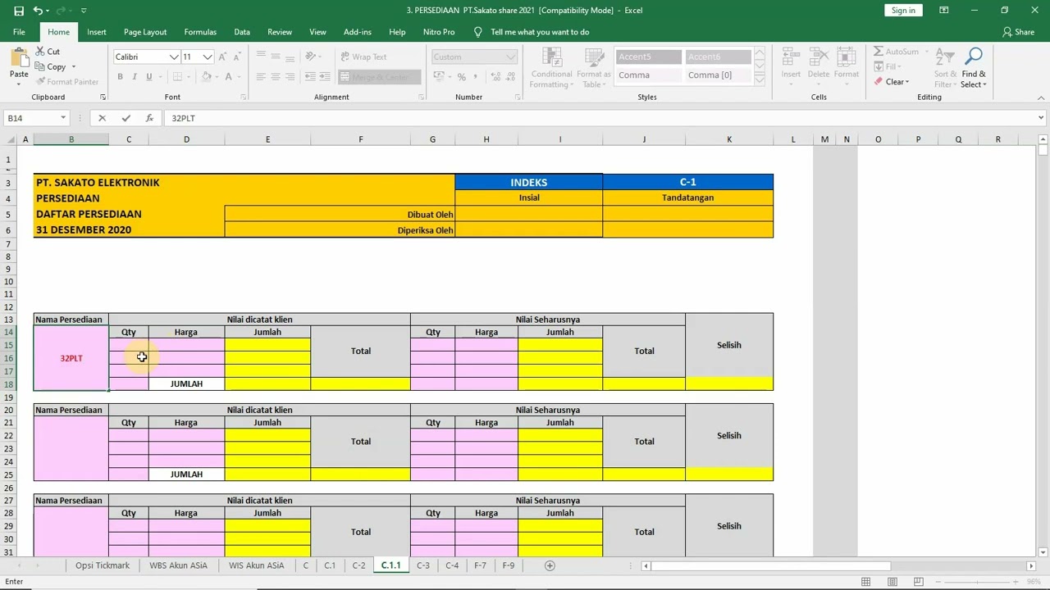Toggle Bold formatting
Image resolution: width=1050 pixels, height=590 pixels.
[x=120, y=77]
